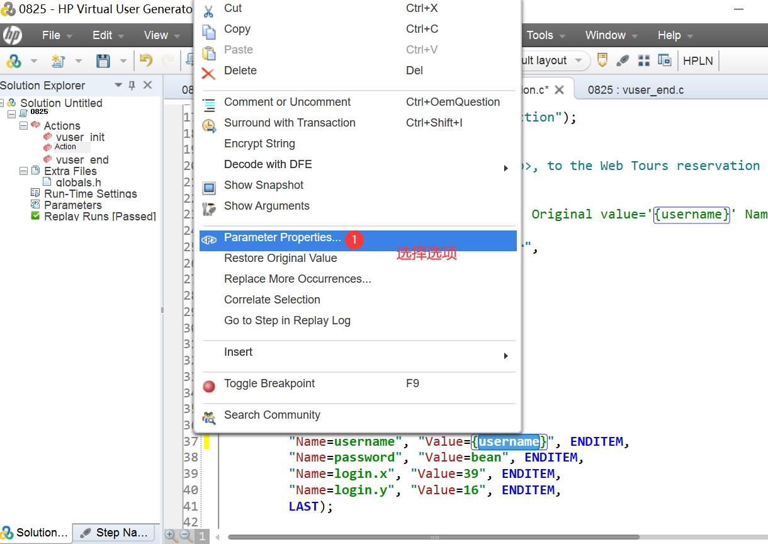Choose Parameter Properties... menu item
The height and width of the screenshot is (544, 768).
(358, 241)
